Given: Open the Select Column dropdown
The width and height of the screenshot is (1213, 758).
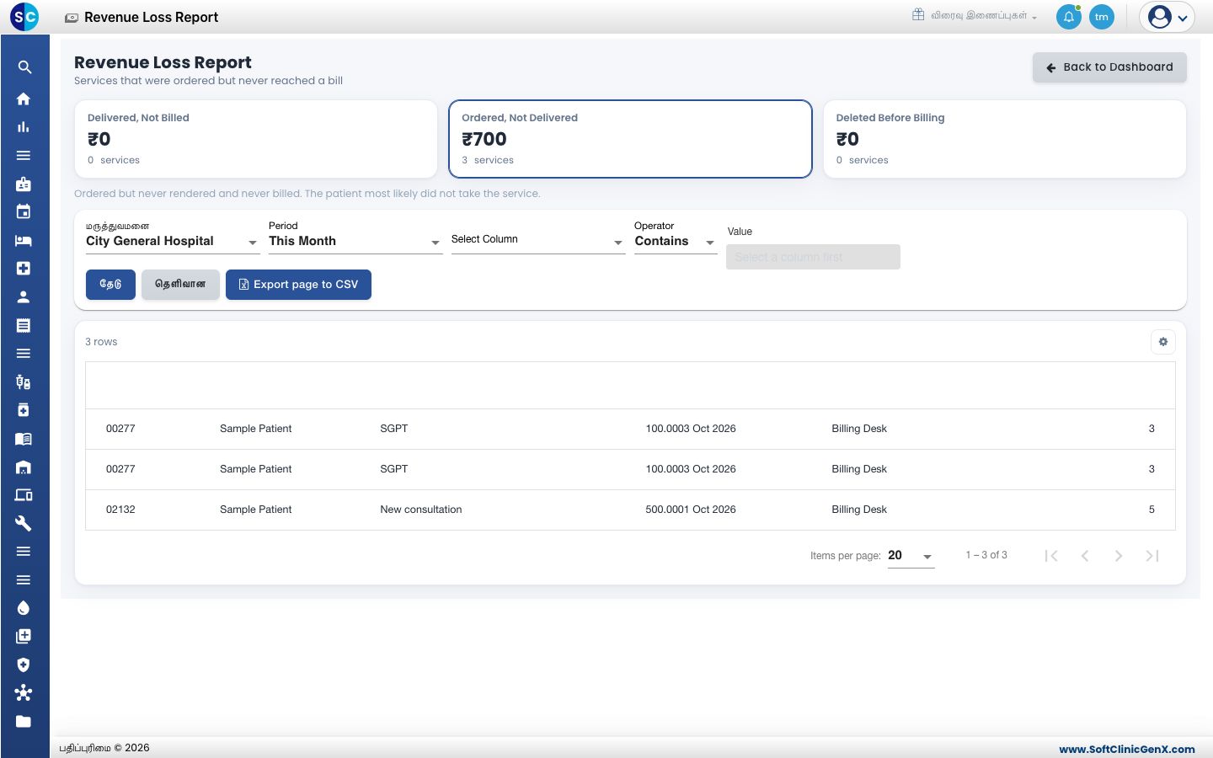Looking at the screenshot, I should (x=538, y=240).
